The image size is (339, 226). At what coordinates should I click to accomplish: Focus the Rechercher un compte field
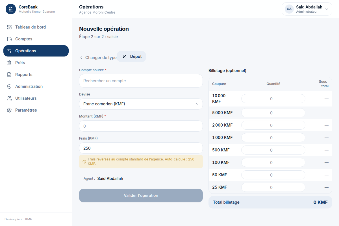click(x=141, y=81)
